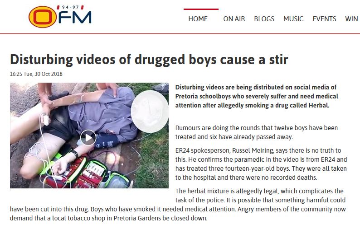
Task: Open the HOME menu item
Action: tap(198, 19)
